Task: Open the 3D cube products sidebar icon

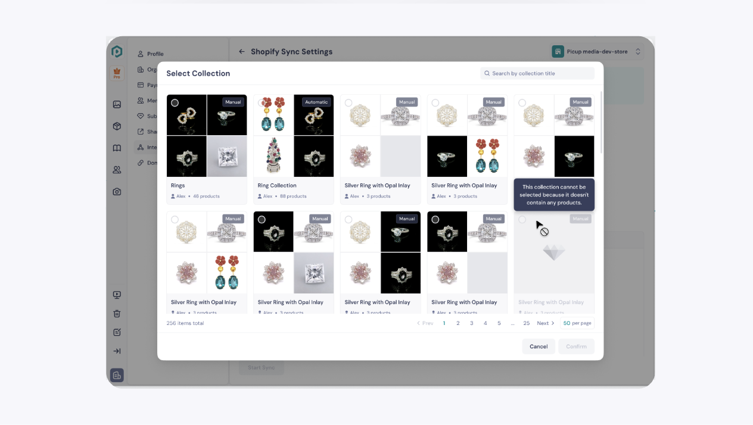Action: [117, 126]
